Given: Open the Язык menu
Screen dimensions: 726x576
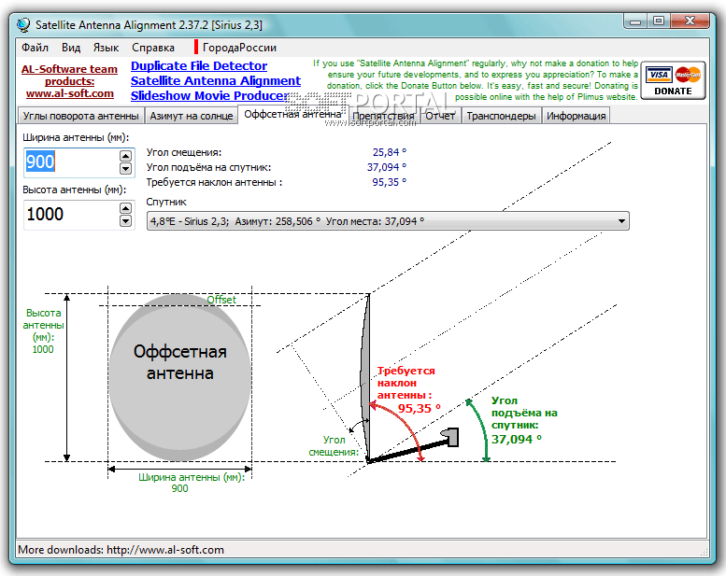Looking at the screenshot, I should pos(106,48).
